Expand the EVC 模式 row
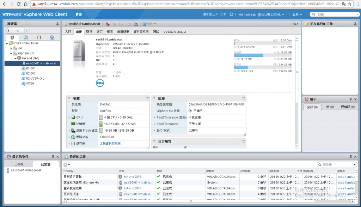 [x=154, y=131]
